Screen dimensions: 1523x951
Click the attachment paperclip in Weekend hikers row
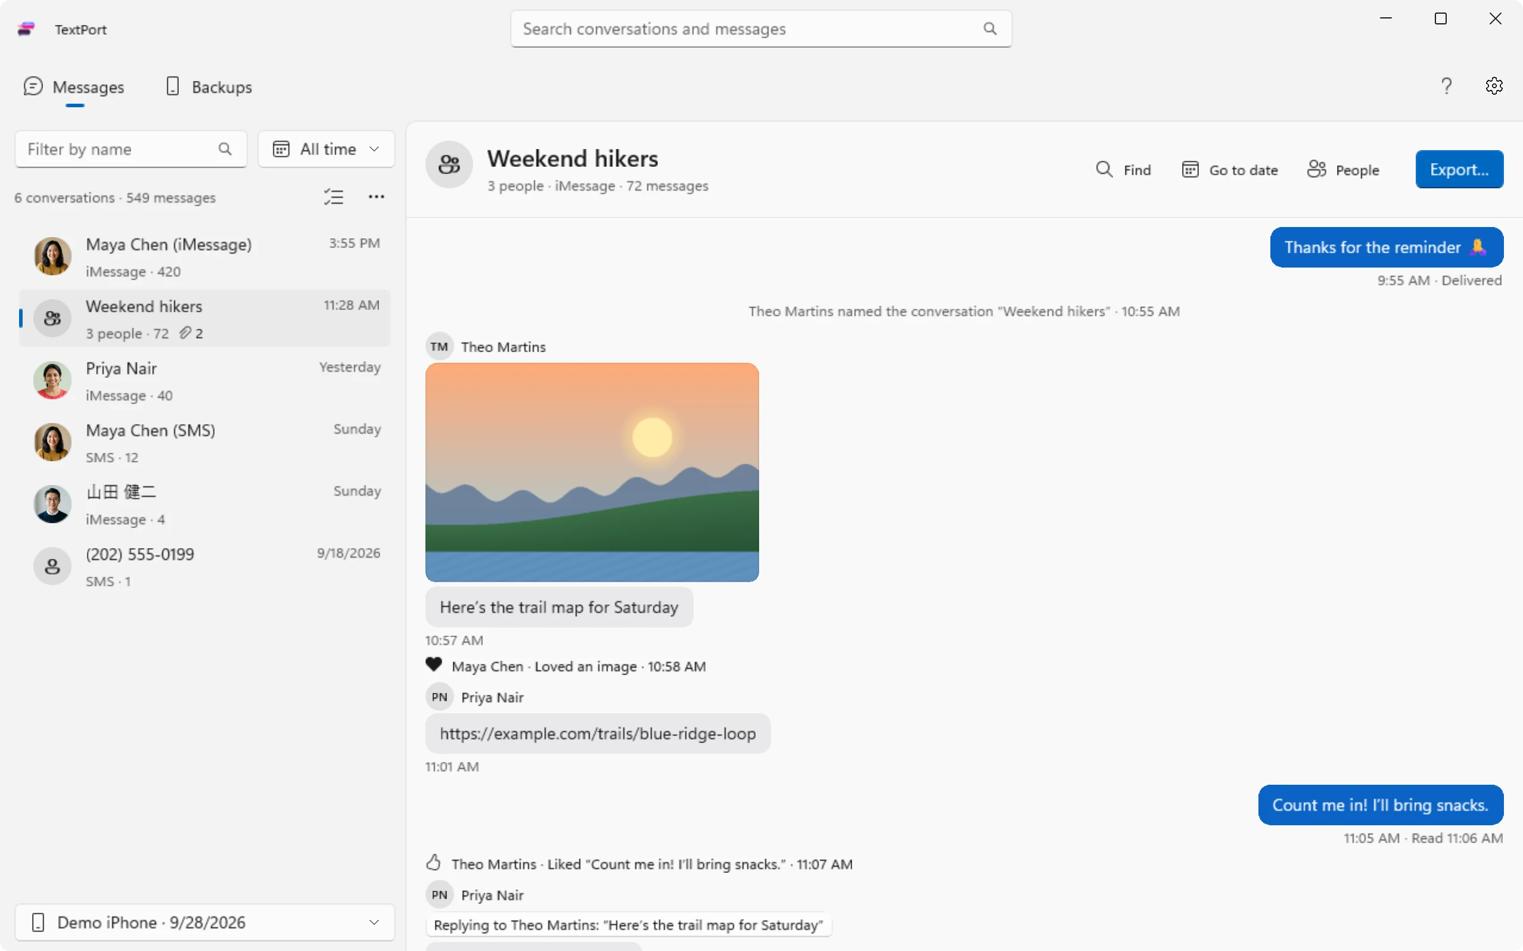[185, 332]
